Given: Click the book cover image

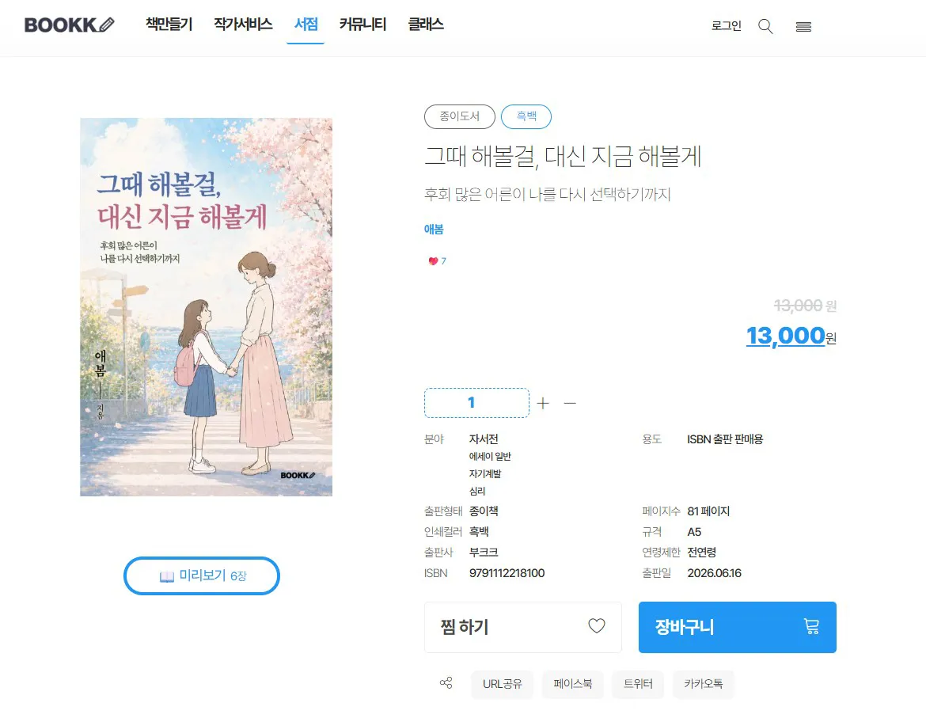Looking at the screenshot, I should (x=206, y=307).
